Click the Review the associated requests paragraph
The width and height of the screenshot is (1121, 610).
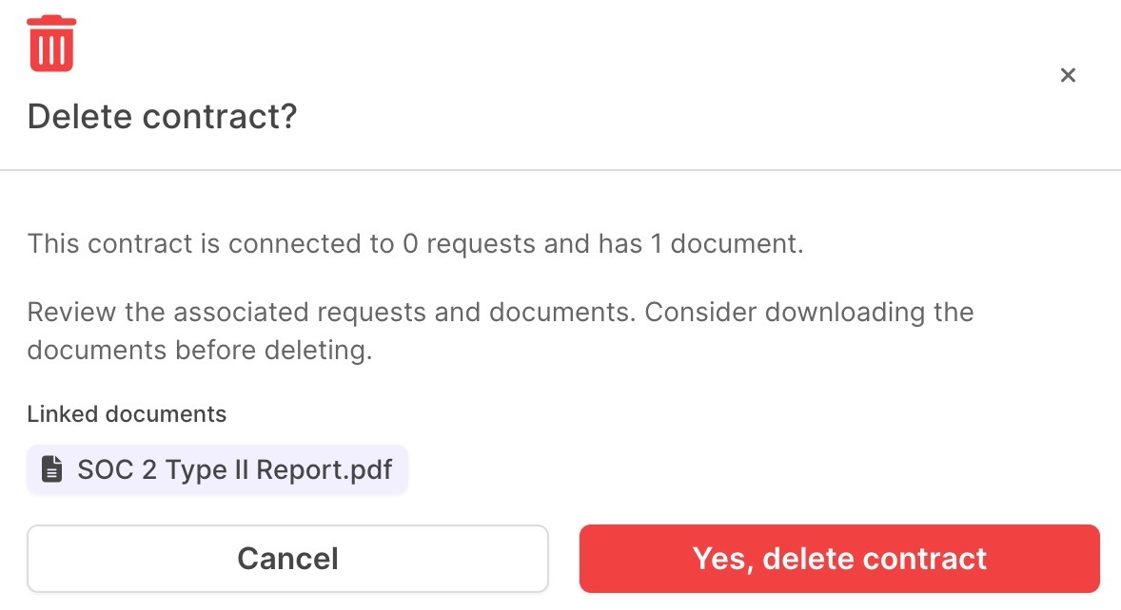click(x=501, y=331)
